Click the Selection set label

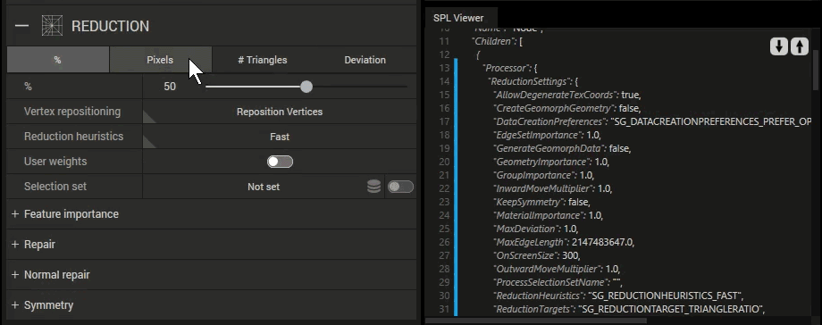tap(55, 186)
